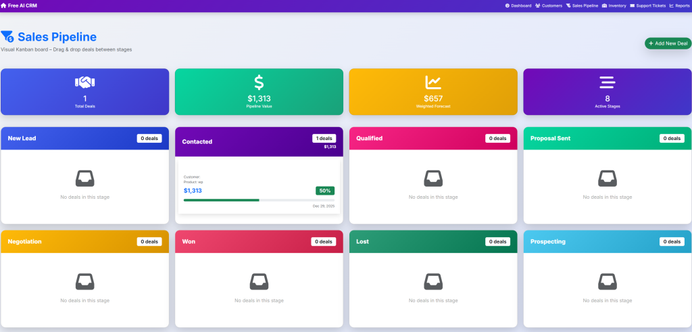The height and width of the screenshot is (332, 692).
Task: Click the Negotiation column title
Action: coord(25,241)
